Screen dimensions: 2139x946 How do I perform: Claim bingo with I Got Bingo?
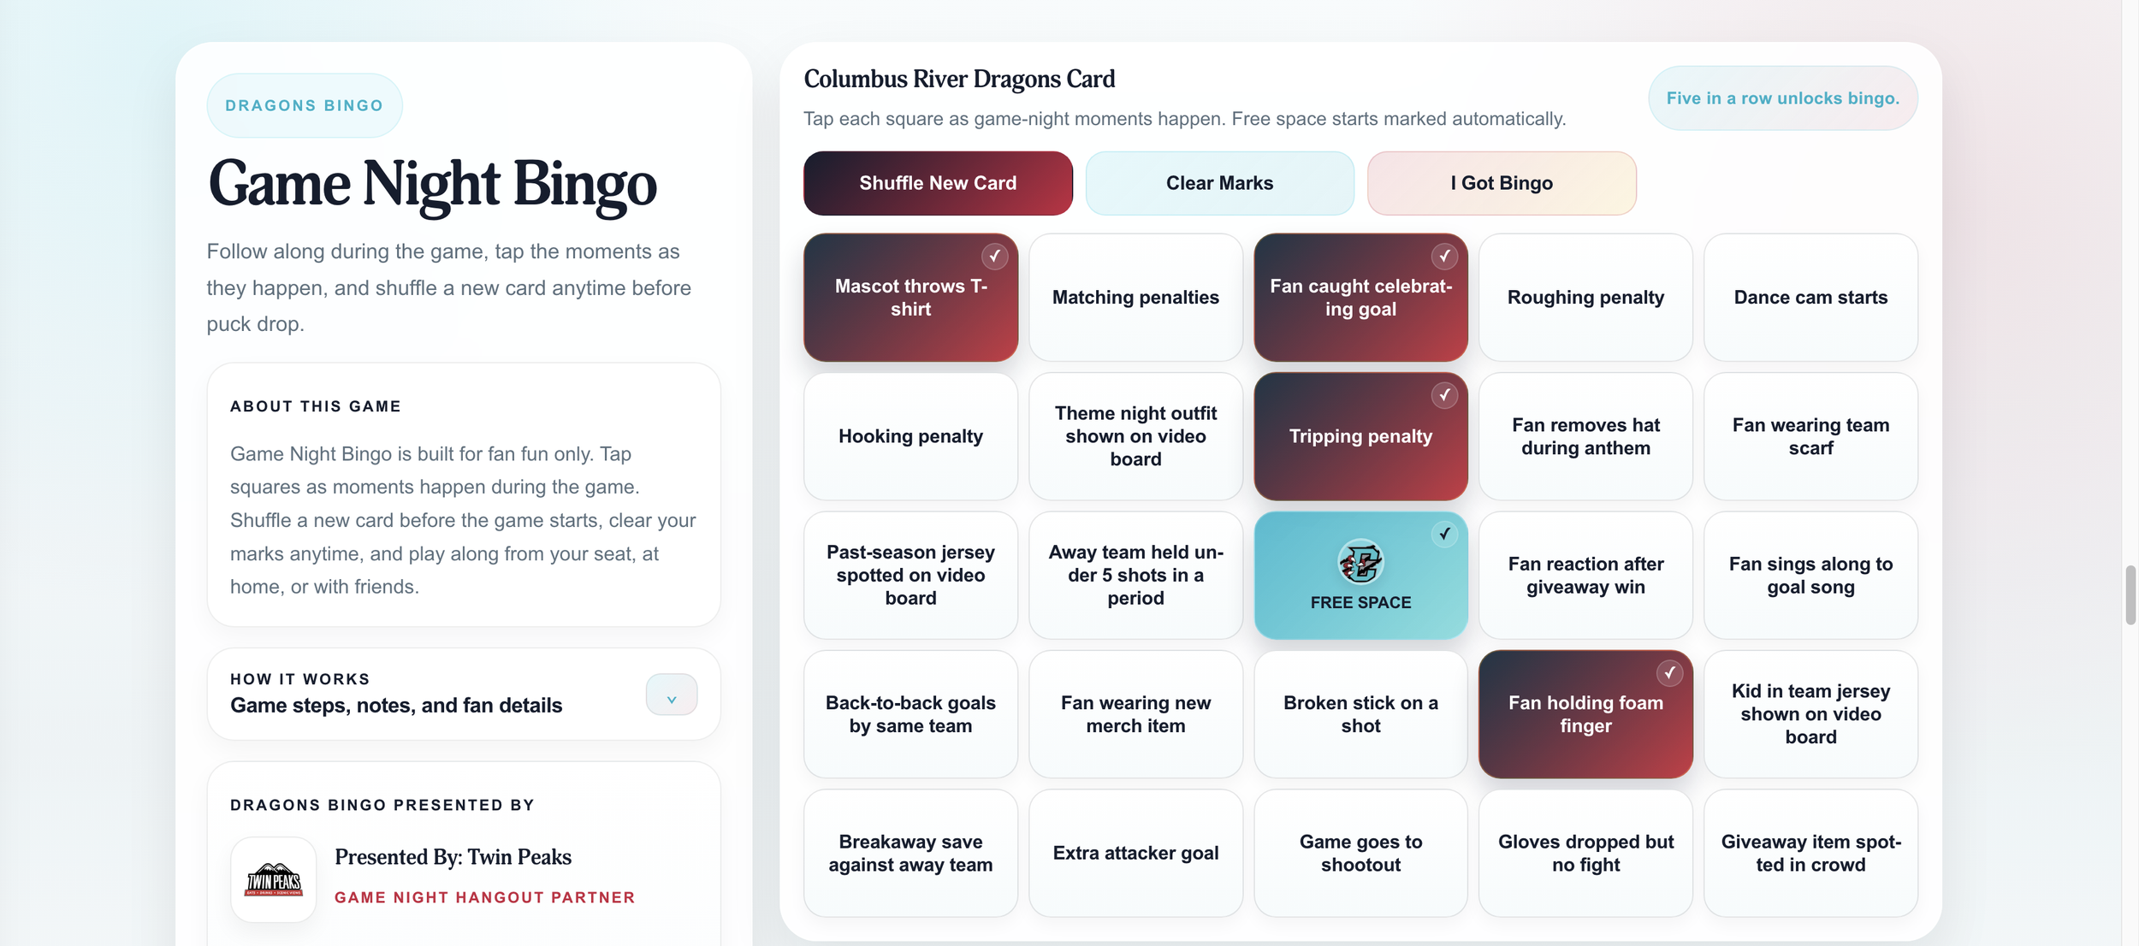pos(1502,183)
